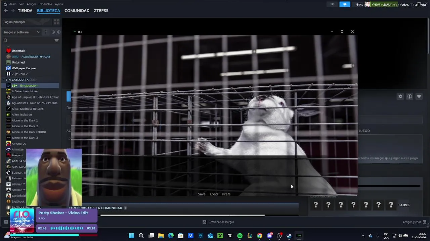Select Unturned in the library list
This screenshot has height=241, width=430.
pyautogui.click(x=18, y=62)
